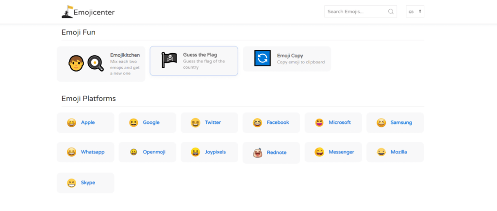The image size is (497, 211).
Task: Click the Emojicenter flag logo icon
Action: click(67, 12)
